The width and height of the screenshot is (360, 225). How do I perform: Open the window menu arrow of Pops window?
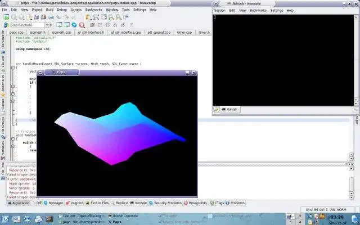(40, 73)
